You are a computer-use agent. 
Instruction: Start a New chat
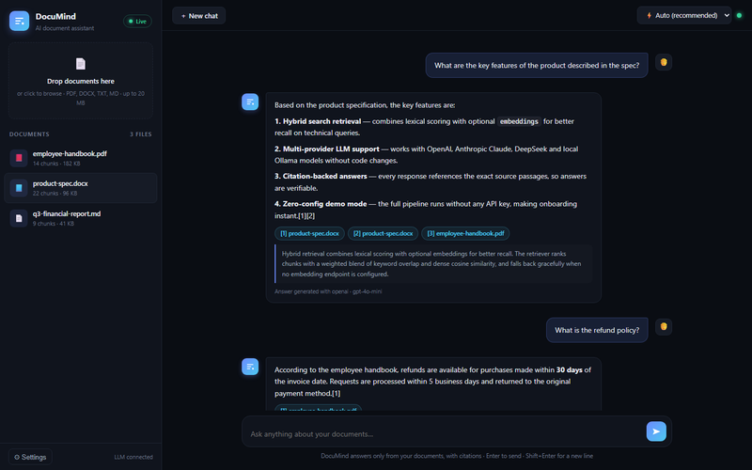(199, 16)
